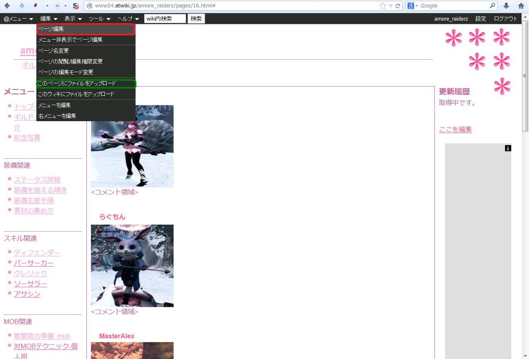Click the browser Forward arrow button
The height and width of the screenshot is (359, 529).
pos(21,6)
